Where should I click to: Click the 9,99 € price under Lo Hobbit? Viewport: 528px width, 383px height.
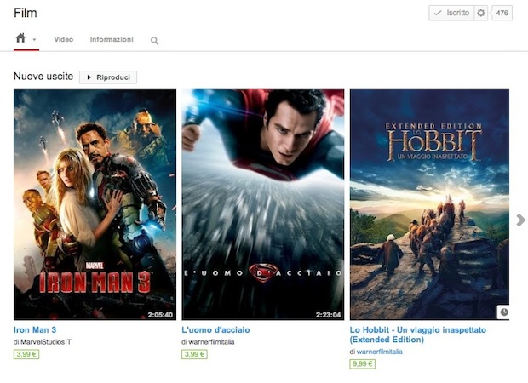[362, 364]
